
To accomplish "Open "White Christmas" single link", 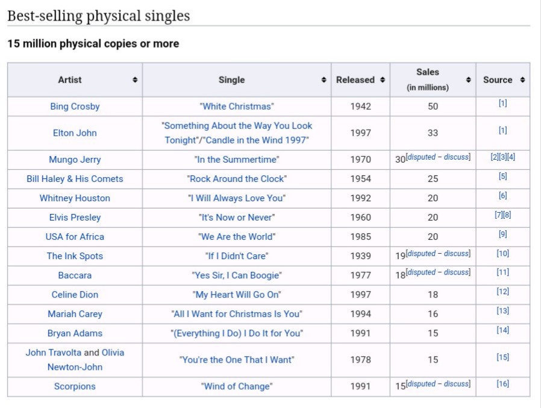I will [x=237, y=106].
